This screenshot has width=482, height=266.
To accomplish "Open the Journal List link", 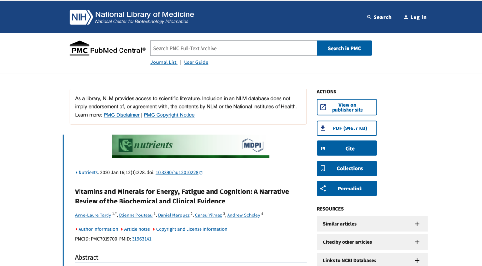I will point(164,62).
